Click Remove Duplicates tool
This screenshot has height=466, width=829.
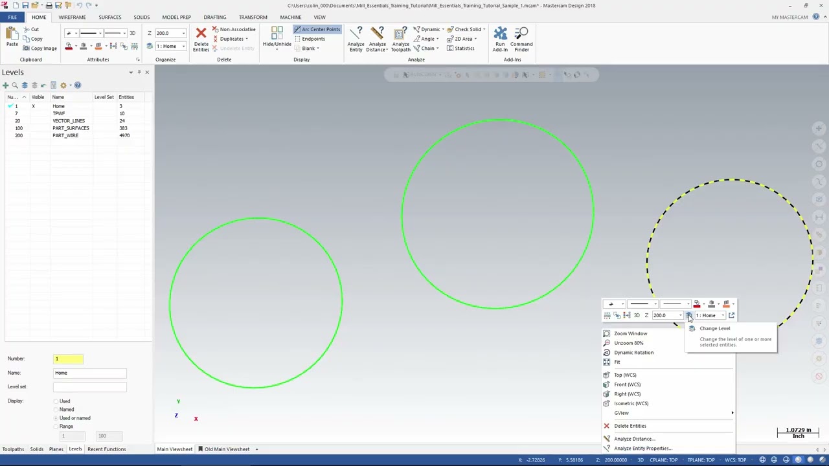click(x=231, y=39)
